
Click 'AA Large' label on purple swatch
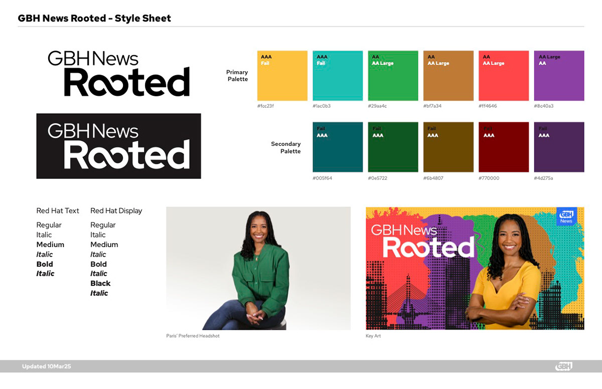click(x=549, y=57)
